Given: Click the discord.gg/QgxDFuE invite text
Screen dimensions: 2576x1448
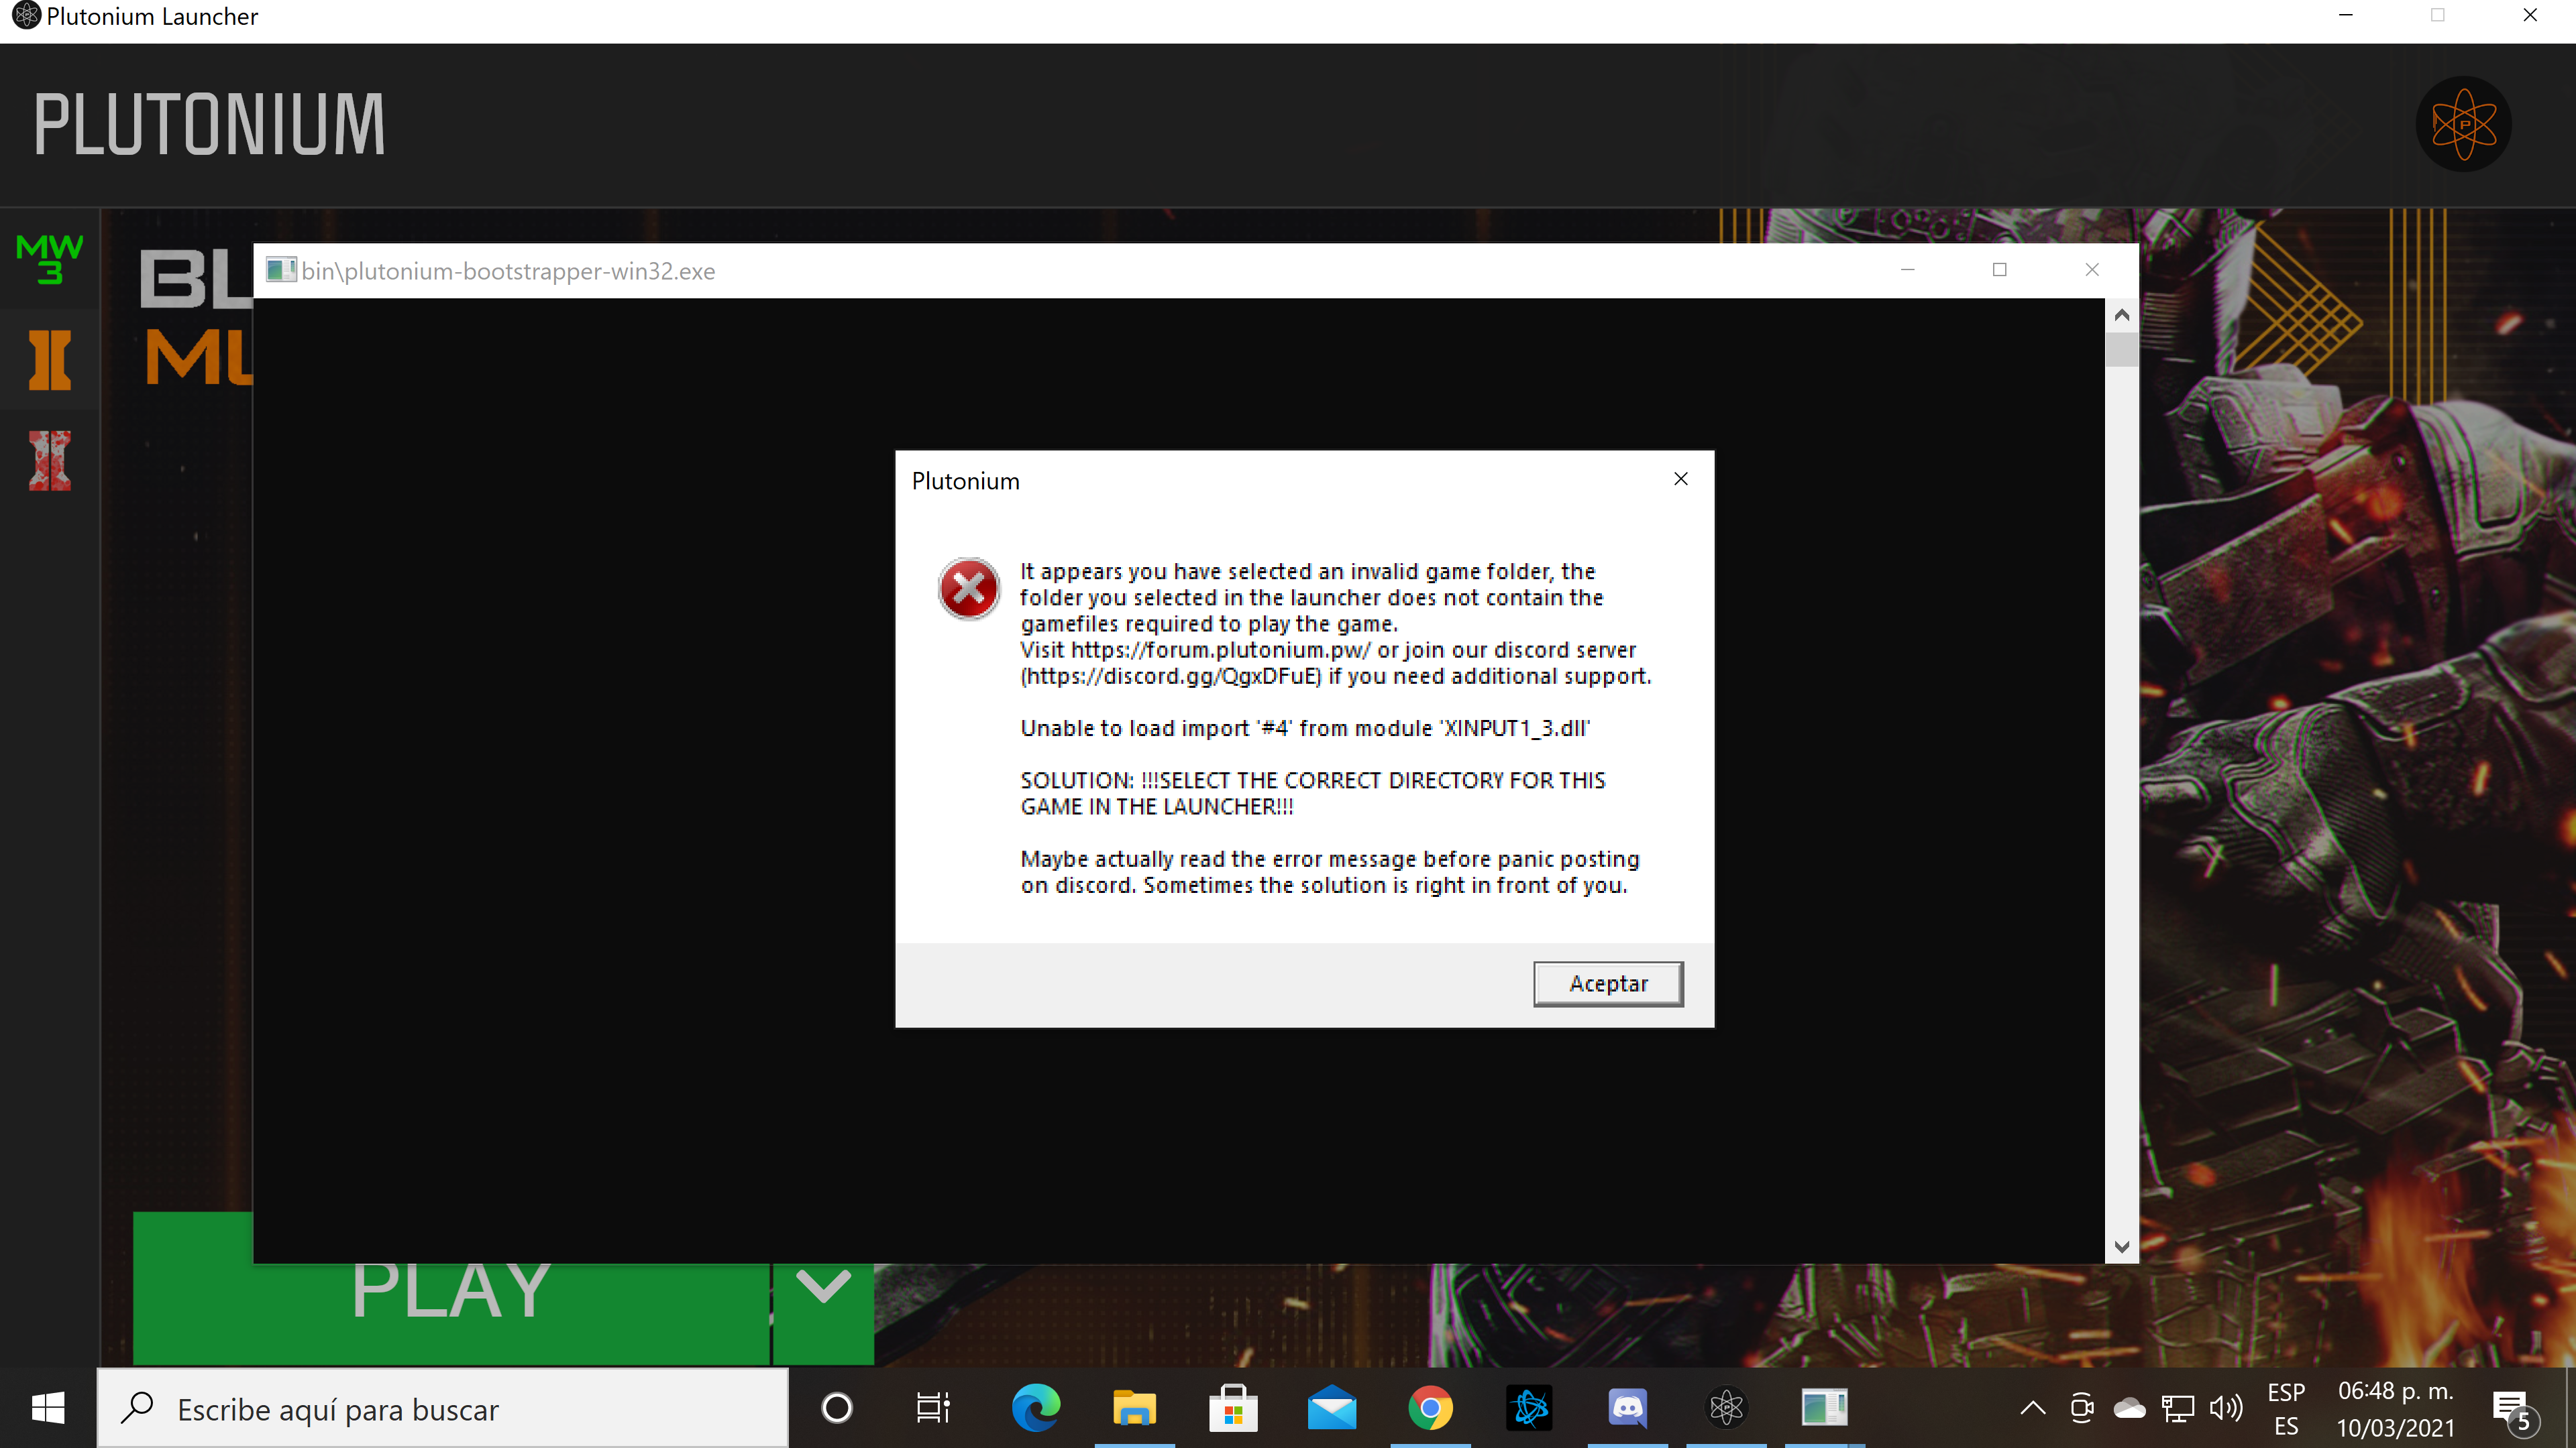Looking at the screenshot, I should pyautogui.click(x=1171, y=676).
